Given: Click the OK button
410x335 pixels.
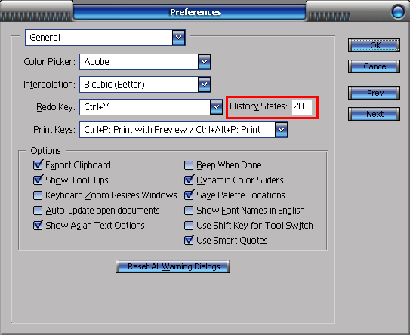Looking at the screenshot, I should point(374,45).
